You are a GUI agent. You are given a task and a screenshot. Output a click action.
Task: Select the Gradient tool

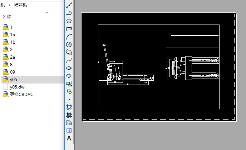coord(69,115)
